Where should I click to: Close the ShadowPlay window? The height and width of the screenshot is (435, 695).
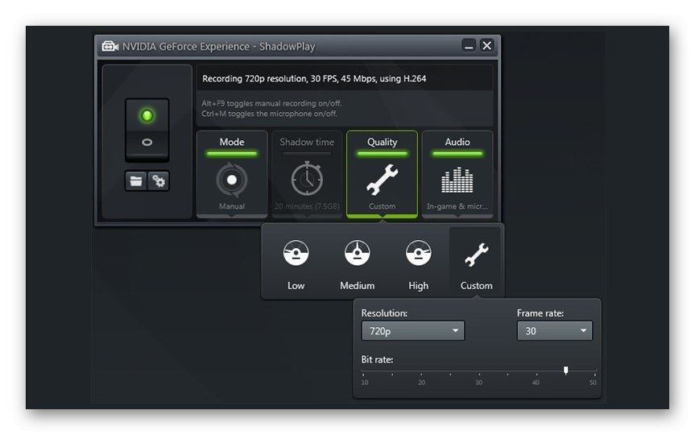pyautogui.click(x=486, y=45)
